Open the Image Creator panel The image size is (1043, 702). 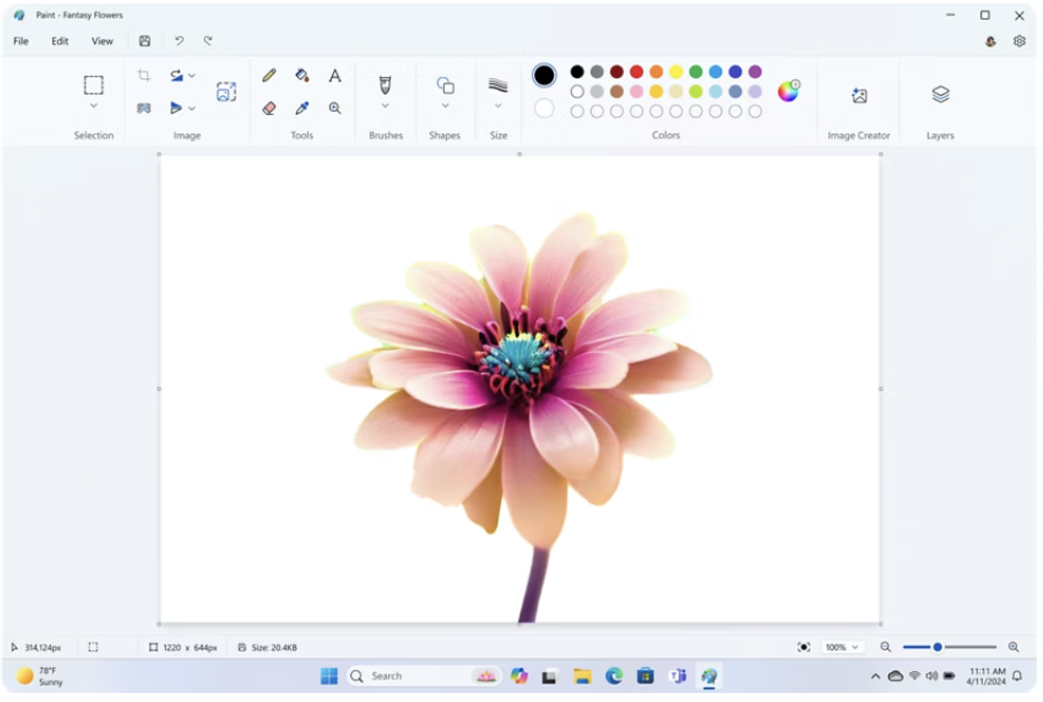click(858, 96)
